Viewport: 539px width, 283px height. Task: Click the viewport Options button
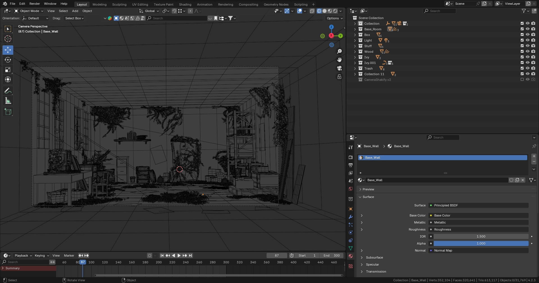335,18
